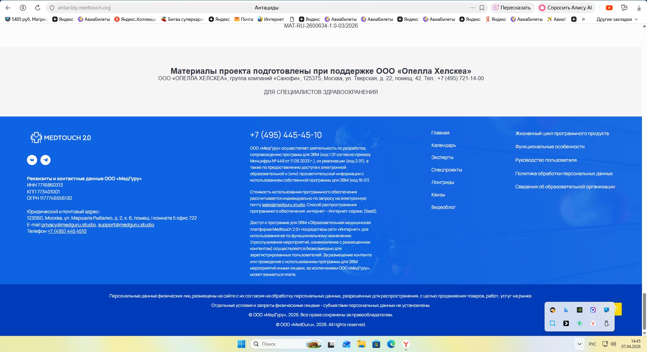
Task: Click the 'Спросить Алису AI' button
Action: coord(566,8)
